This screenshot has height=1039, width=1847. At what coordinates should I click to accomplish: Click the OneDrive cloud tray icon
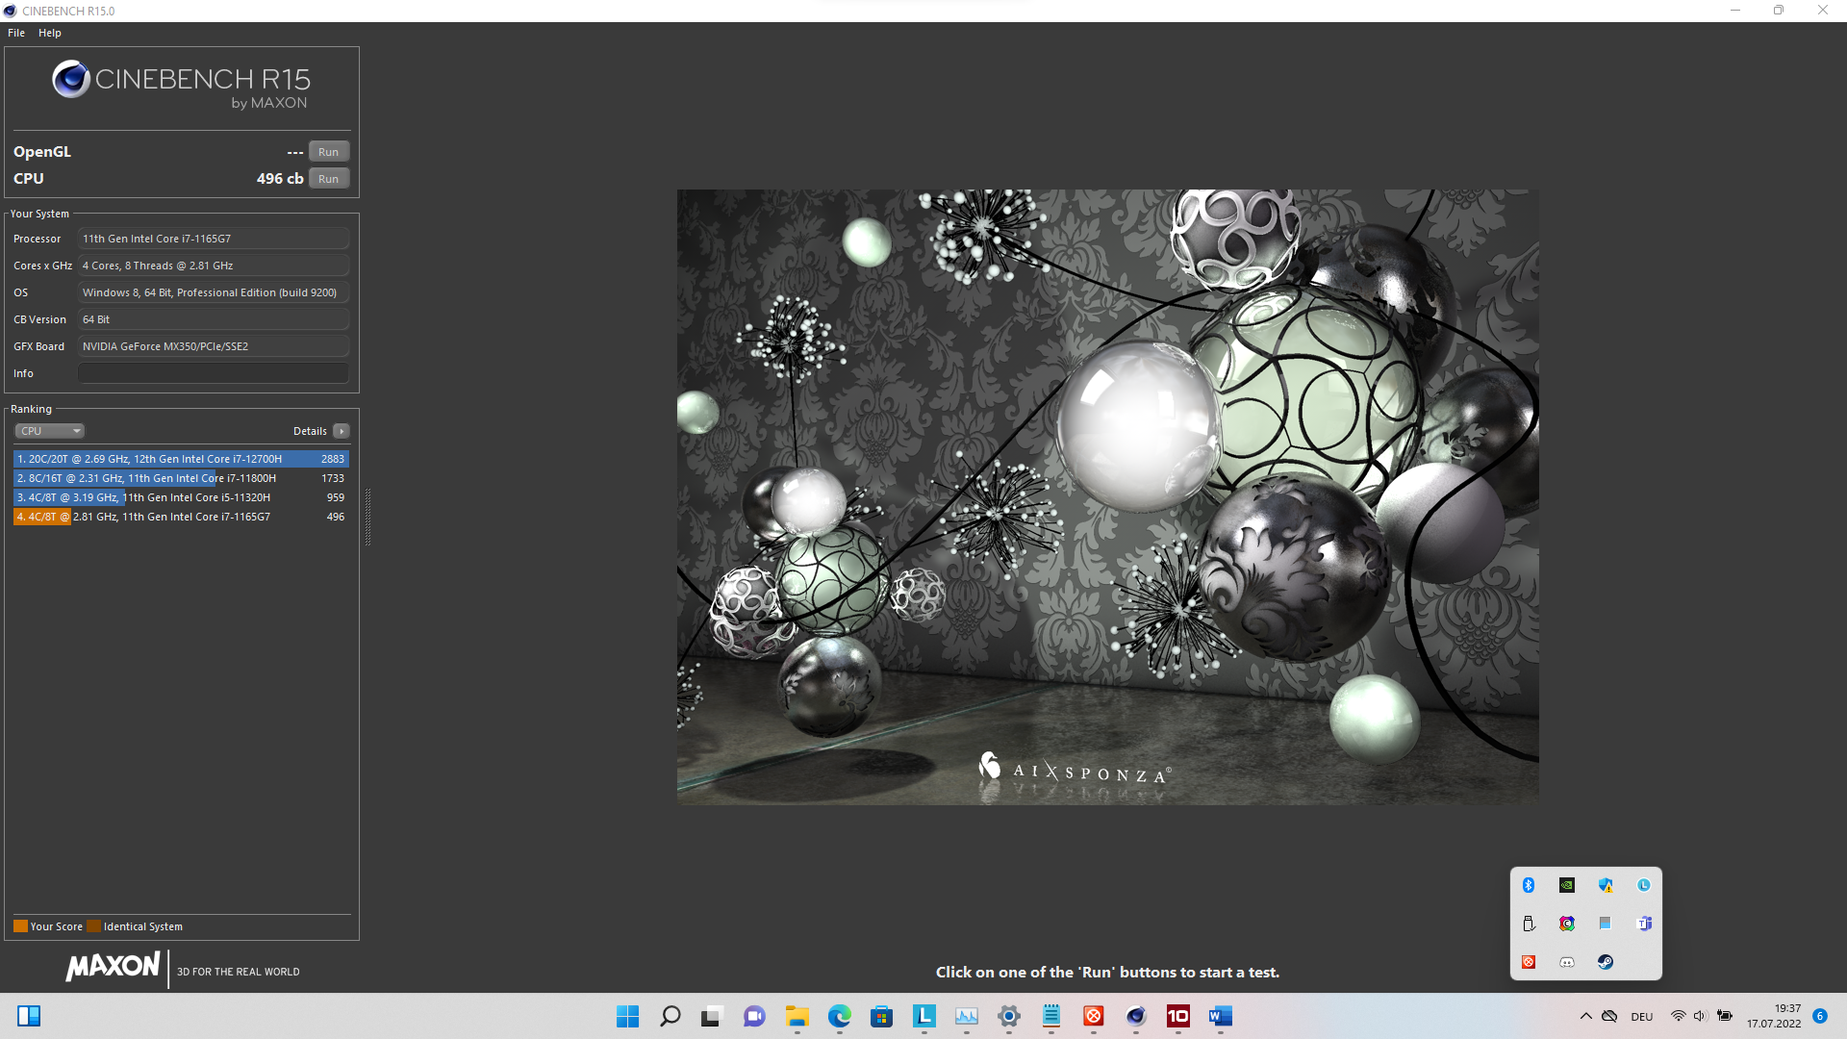pos(1609,1016)
